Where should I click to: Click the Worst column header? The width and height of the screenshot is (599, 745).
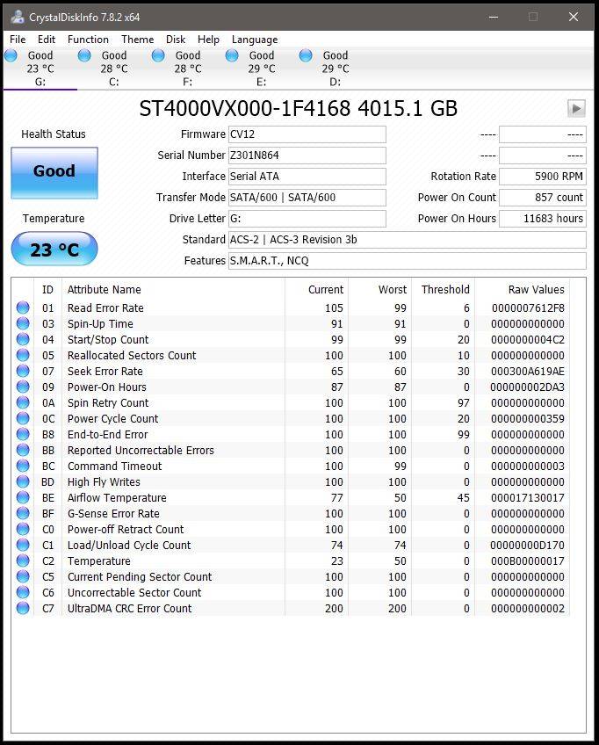(379, 289)
